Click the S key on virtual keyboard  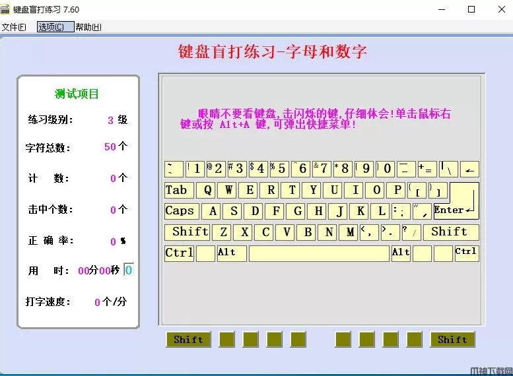[x=232, y=211]
